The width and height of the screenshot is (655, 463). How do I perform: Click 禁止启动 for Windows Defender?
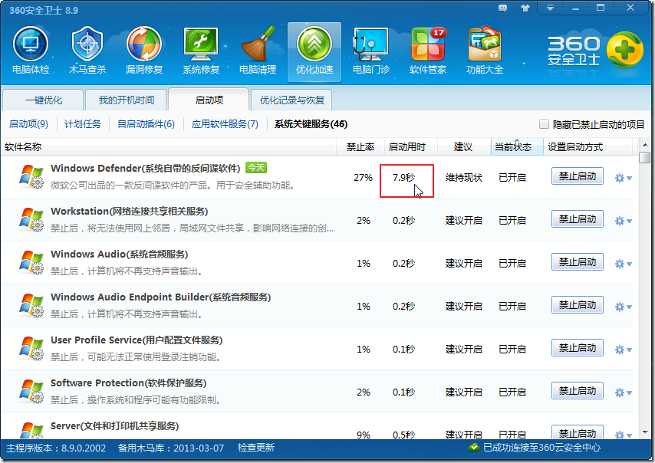point(578,176)
